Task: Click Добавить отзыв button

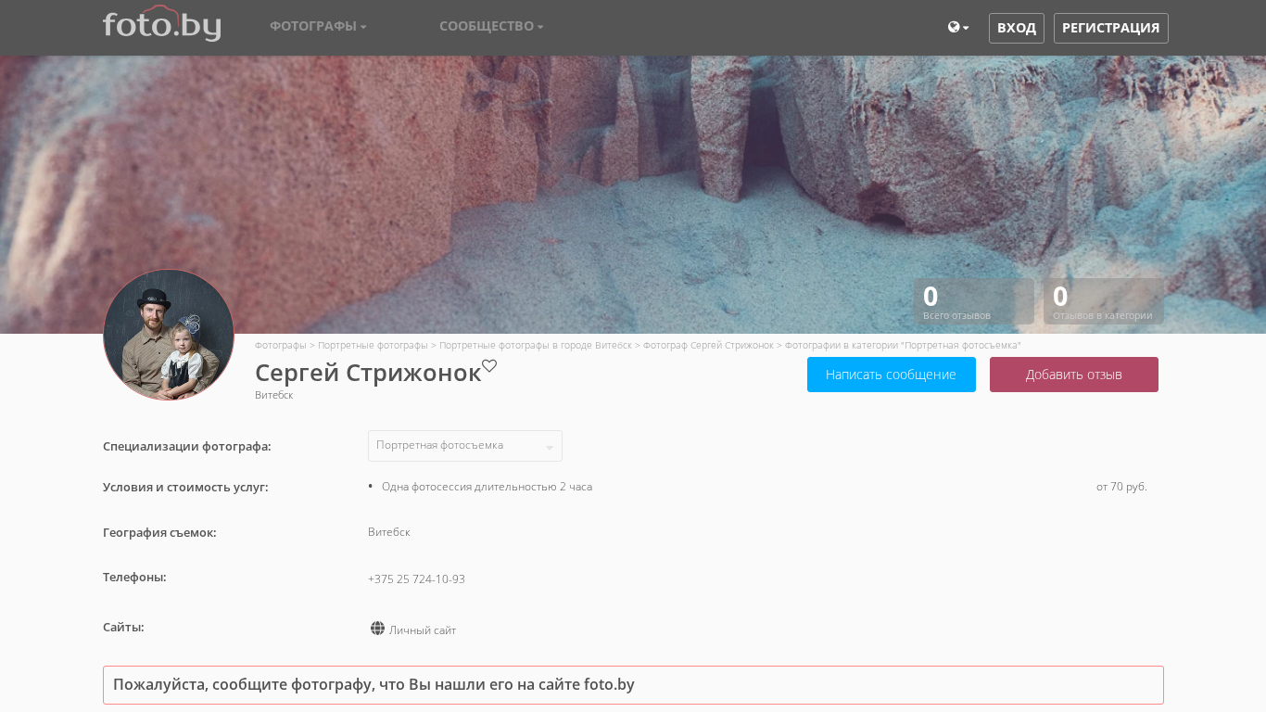Action: [1074, 375]
